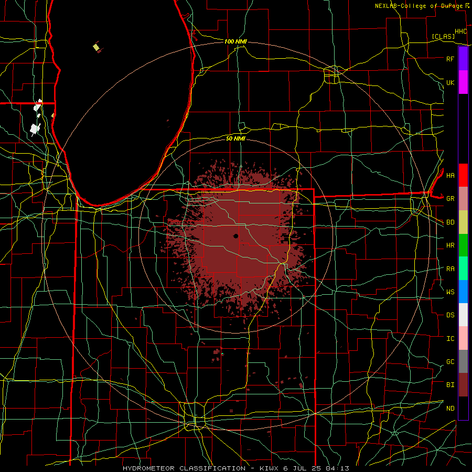Click the WS blue legend swatch
The height and width of the screenshot is (472, 472).
pos(463,292)
